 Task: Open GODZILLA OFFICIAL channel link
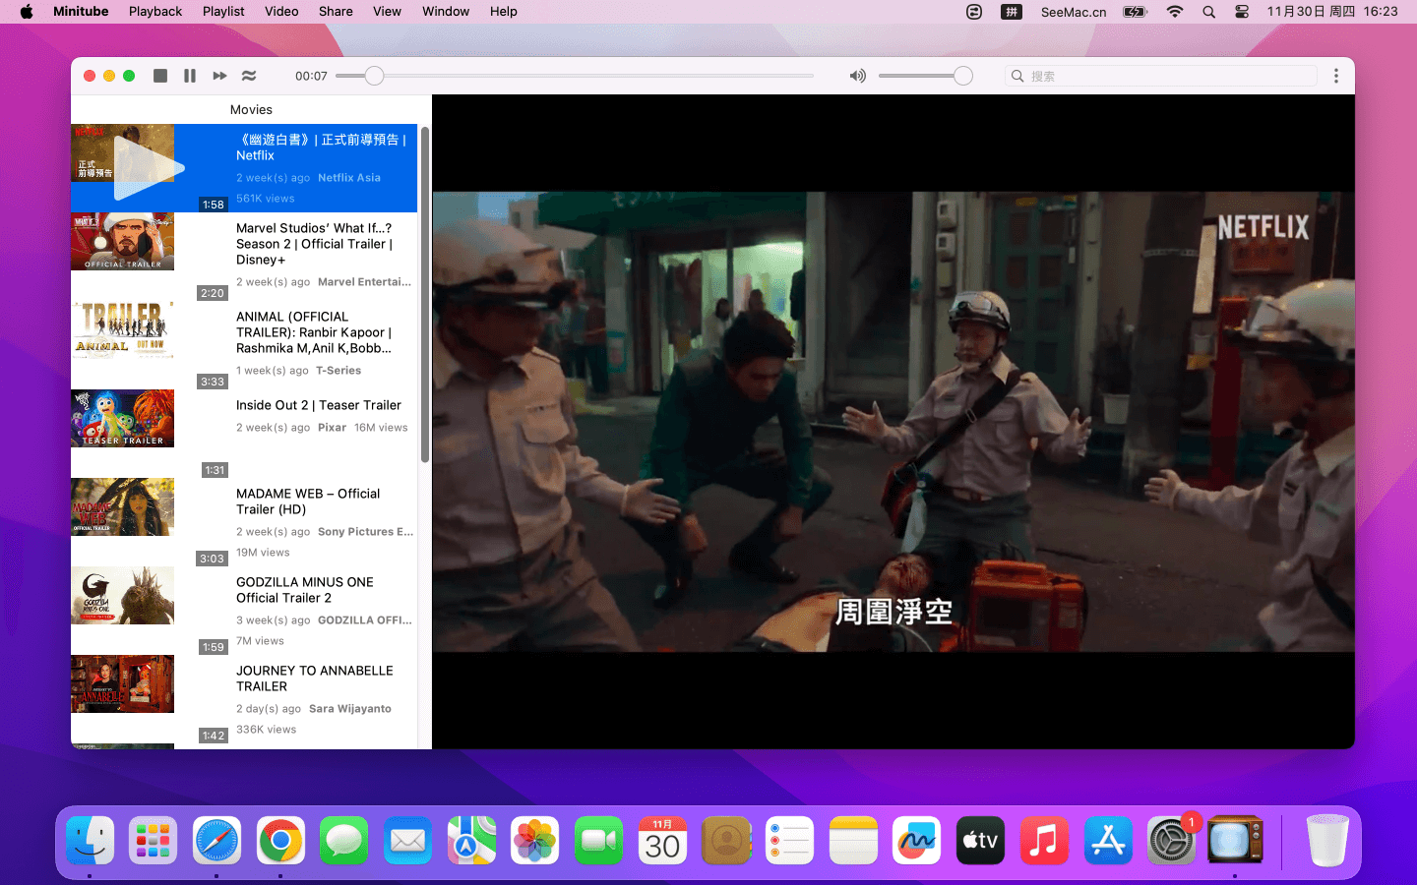click(365, 620)
